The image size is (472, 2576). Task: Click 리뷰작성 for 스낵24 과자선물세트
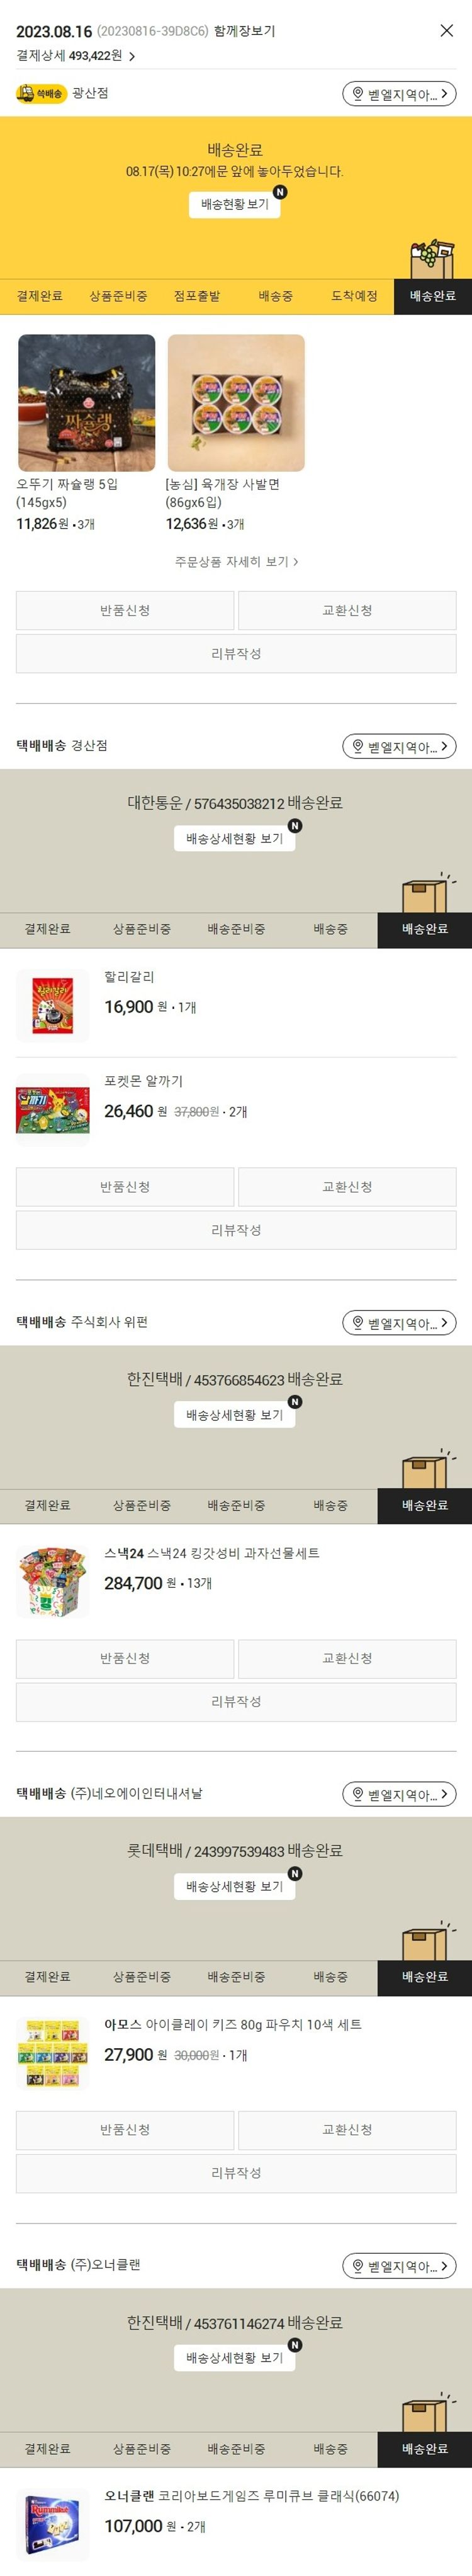click(x=235, y=1701)
